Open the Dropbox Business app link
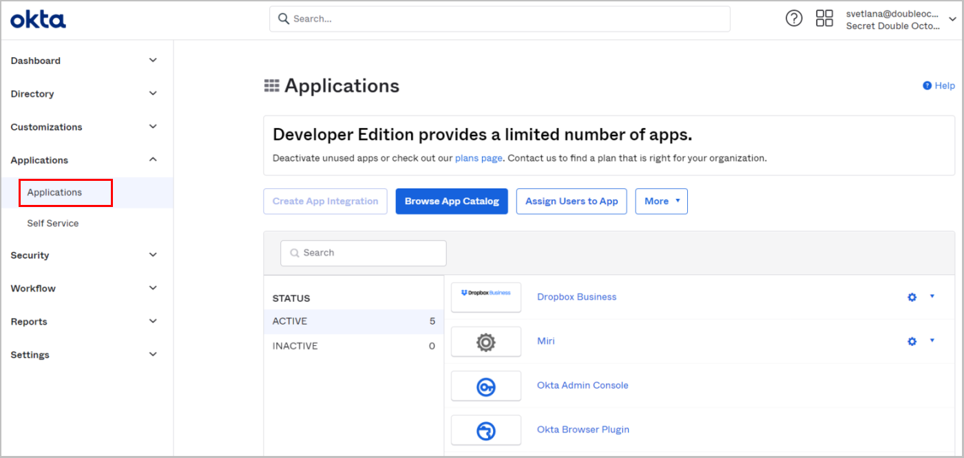This screenshot has height=458, width=964. coord(577,297)
